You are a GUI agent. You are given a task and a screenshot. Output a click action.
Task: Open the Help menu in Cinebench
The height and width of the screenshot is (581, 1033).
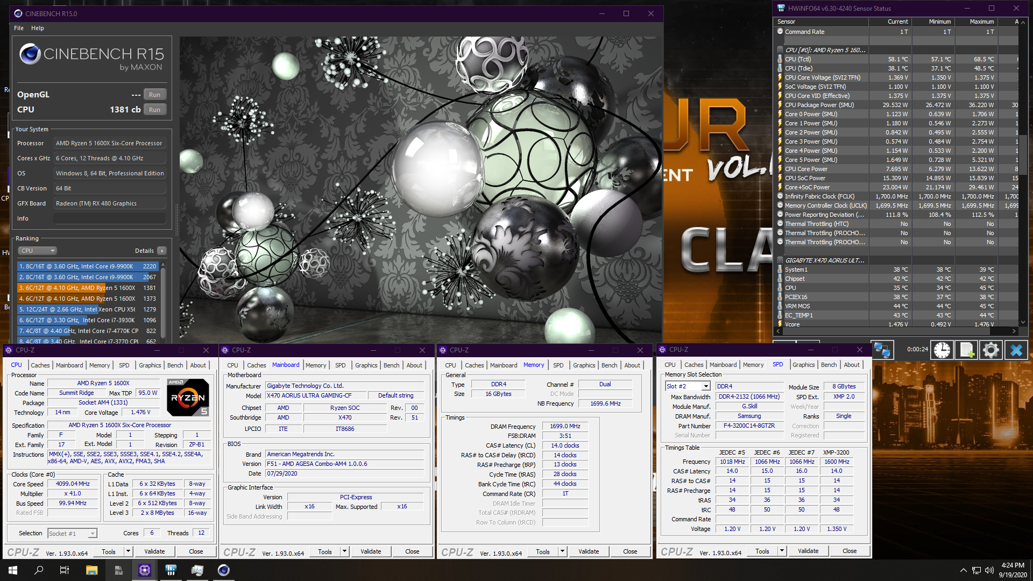click(x=38, y=28)
